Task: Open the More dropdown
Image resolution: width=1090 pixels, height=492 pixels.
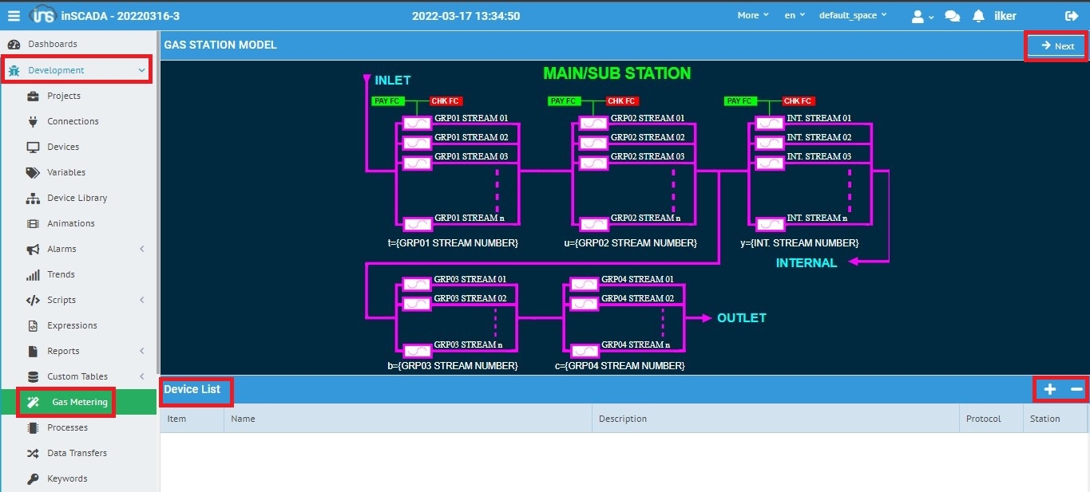Action: coord(752,15)
